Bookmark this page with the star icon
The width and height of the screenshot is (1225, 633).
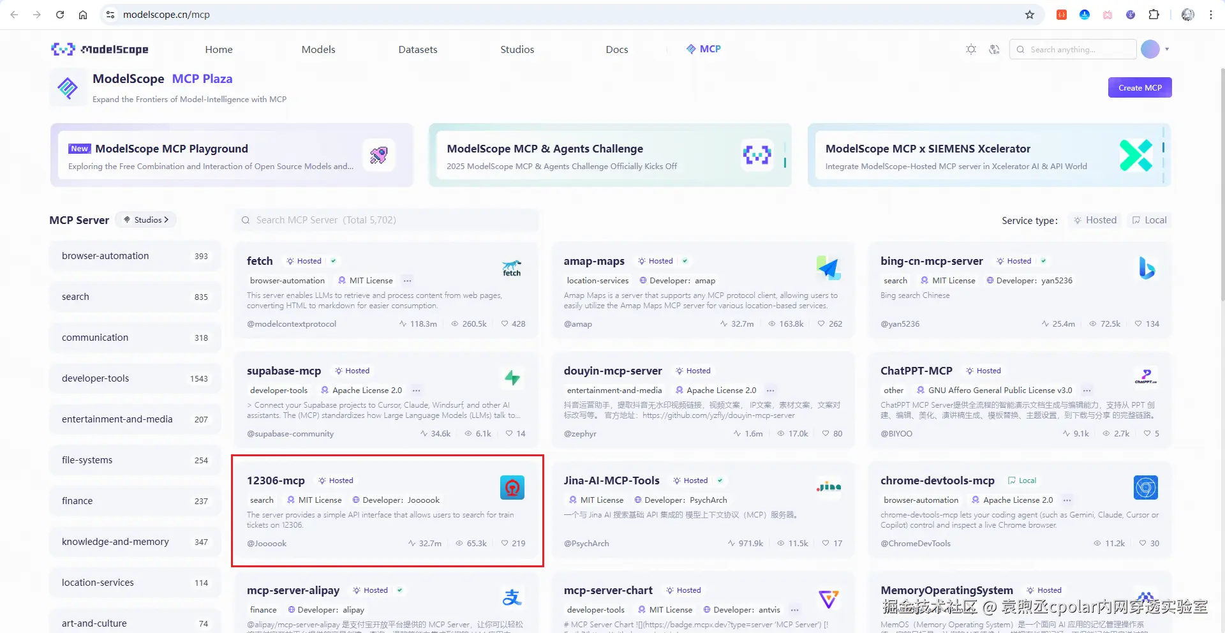[x=1030, y=15]
